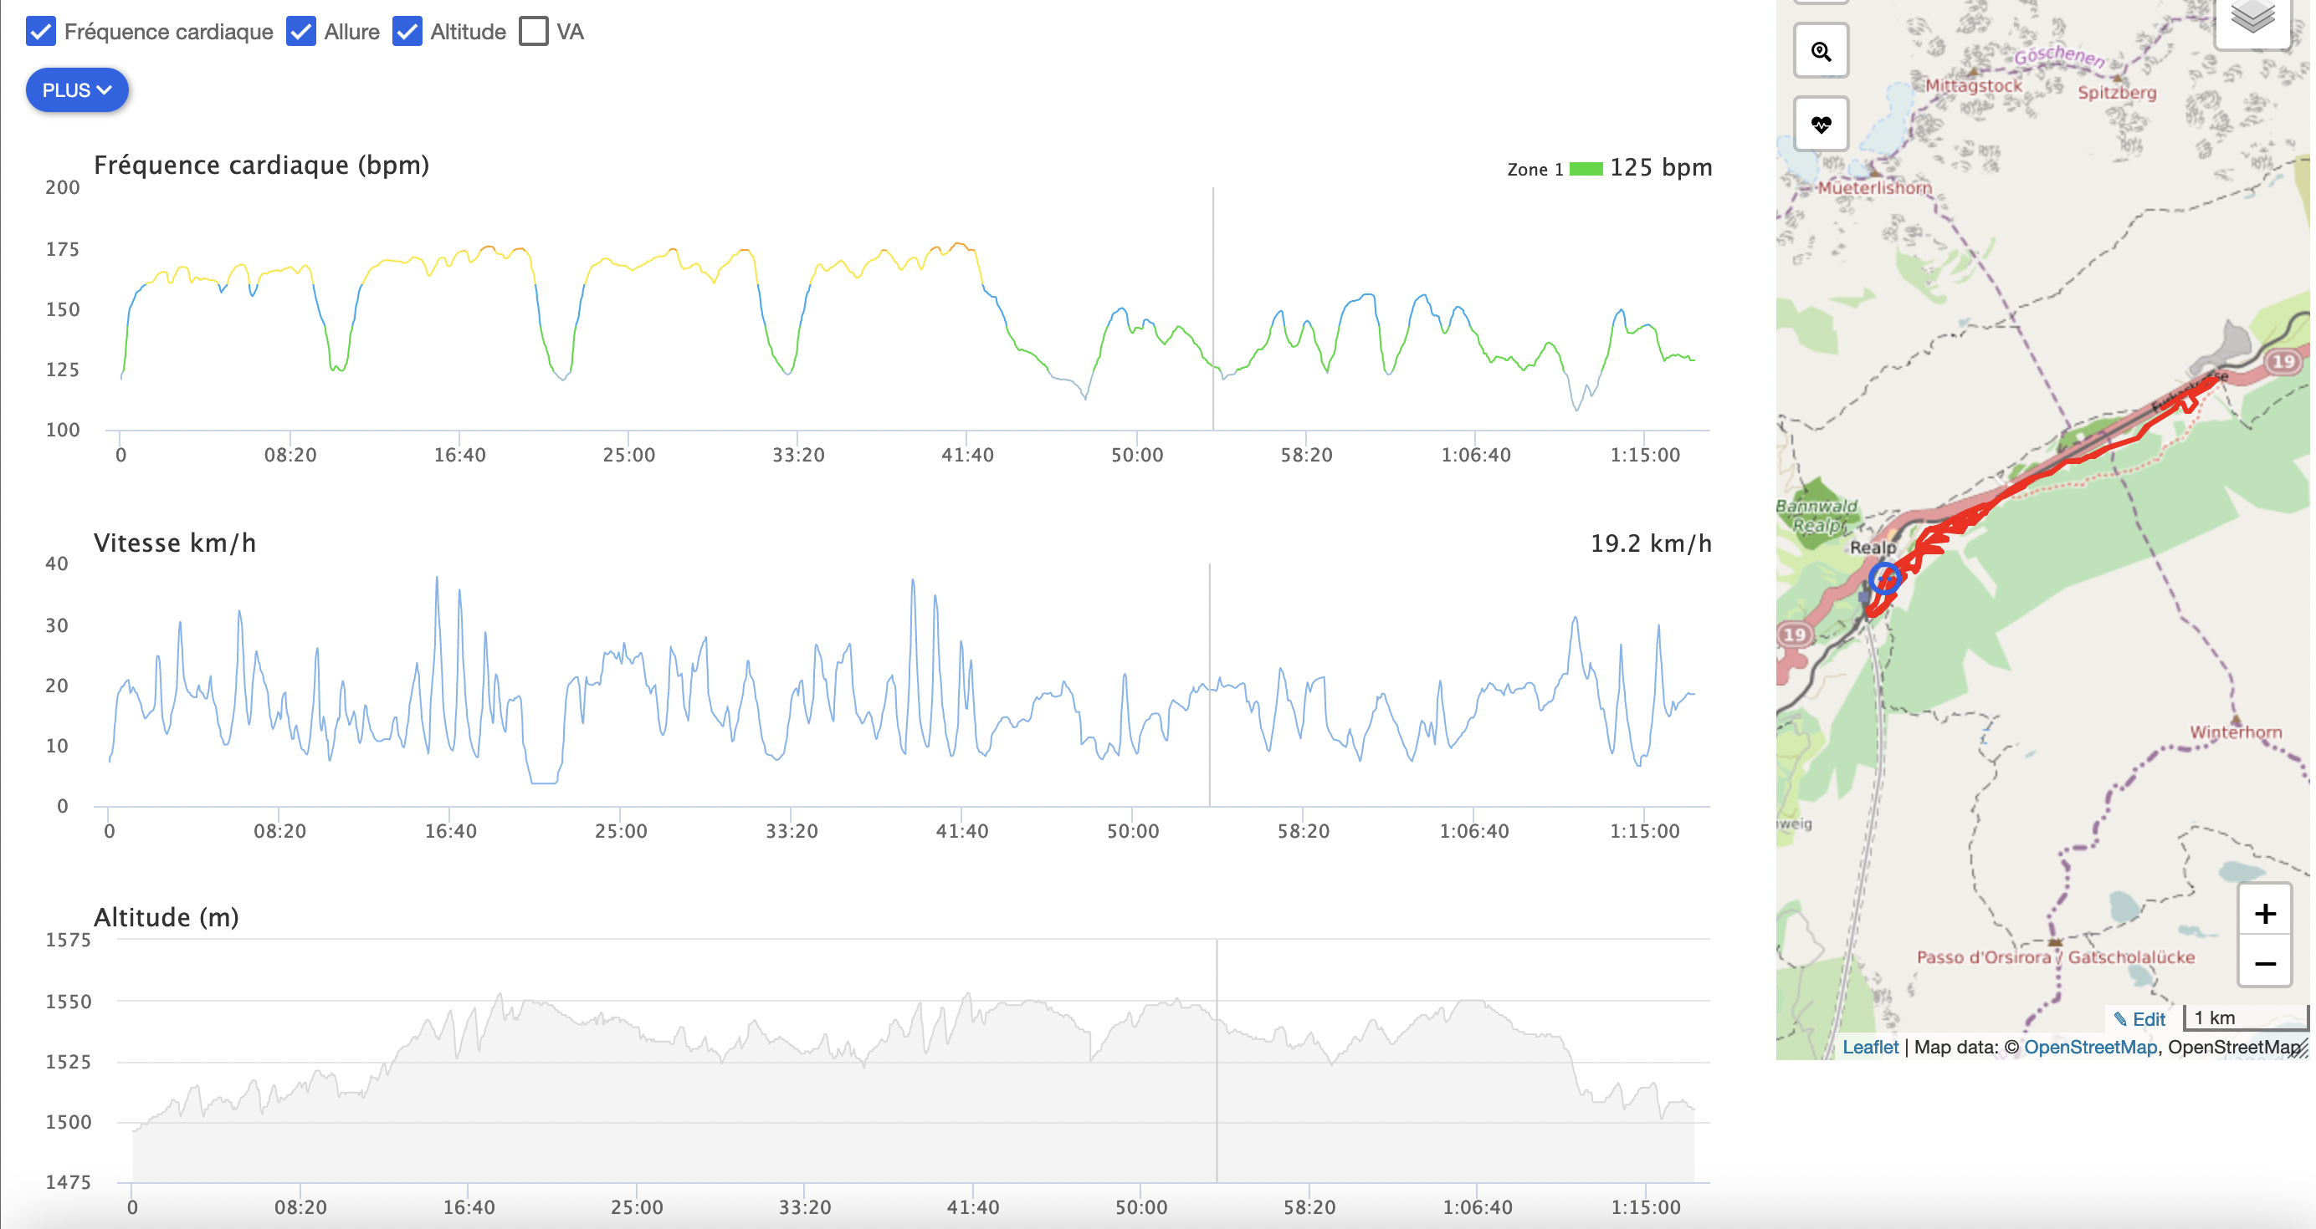
Task: Zoom out the map with minus button
Action: coord(2264,963)
